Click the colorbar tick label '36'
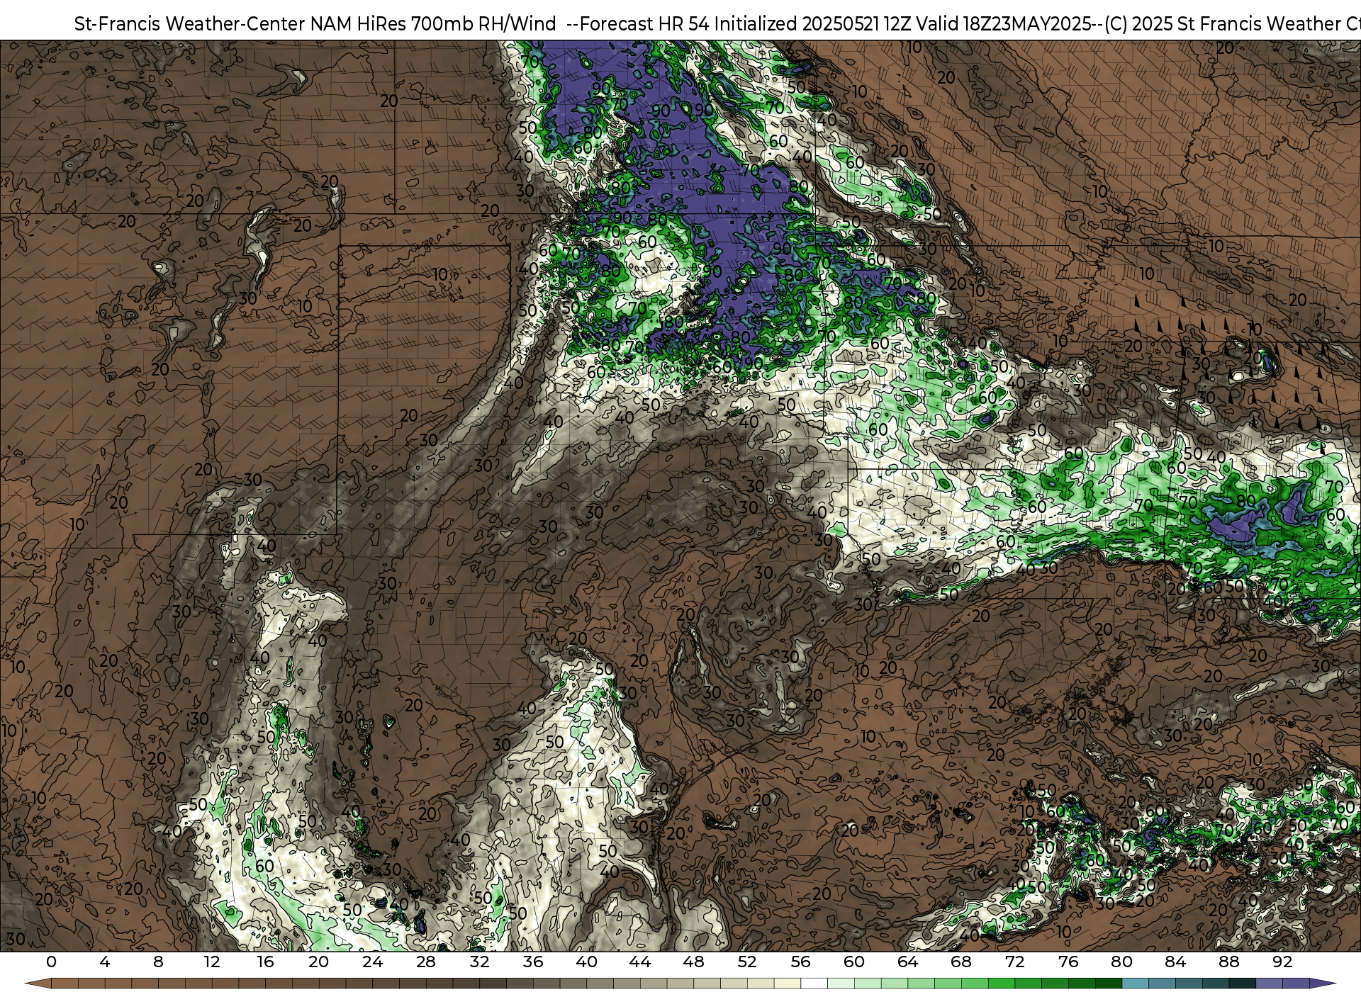Image resolution: width=1361 pixels, height=992 pixels. 533,962
